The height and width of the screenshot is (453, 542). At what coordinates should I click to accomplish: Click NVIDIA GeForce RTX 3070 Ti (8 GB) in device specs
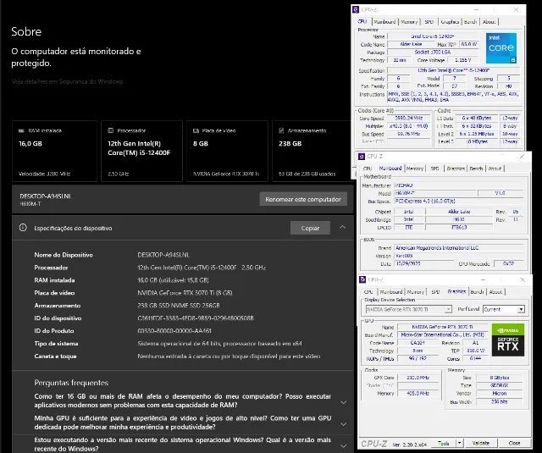pos(185,293)
